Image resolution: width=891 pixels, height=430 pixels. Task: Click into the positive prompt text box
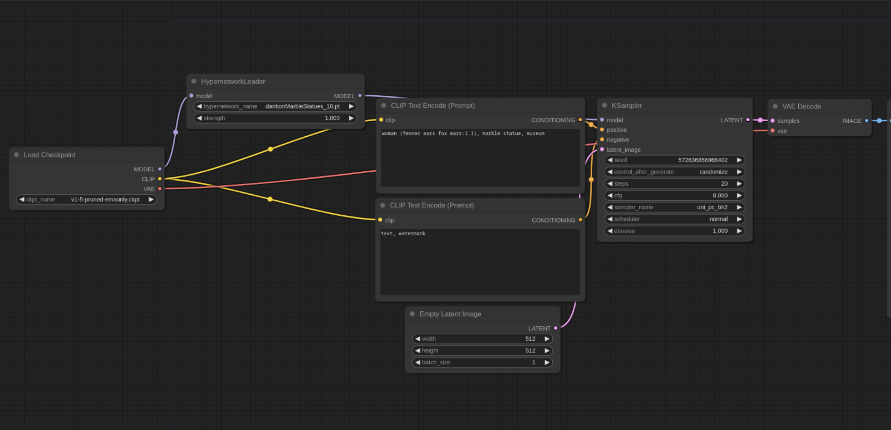coord(480,158)
